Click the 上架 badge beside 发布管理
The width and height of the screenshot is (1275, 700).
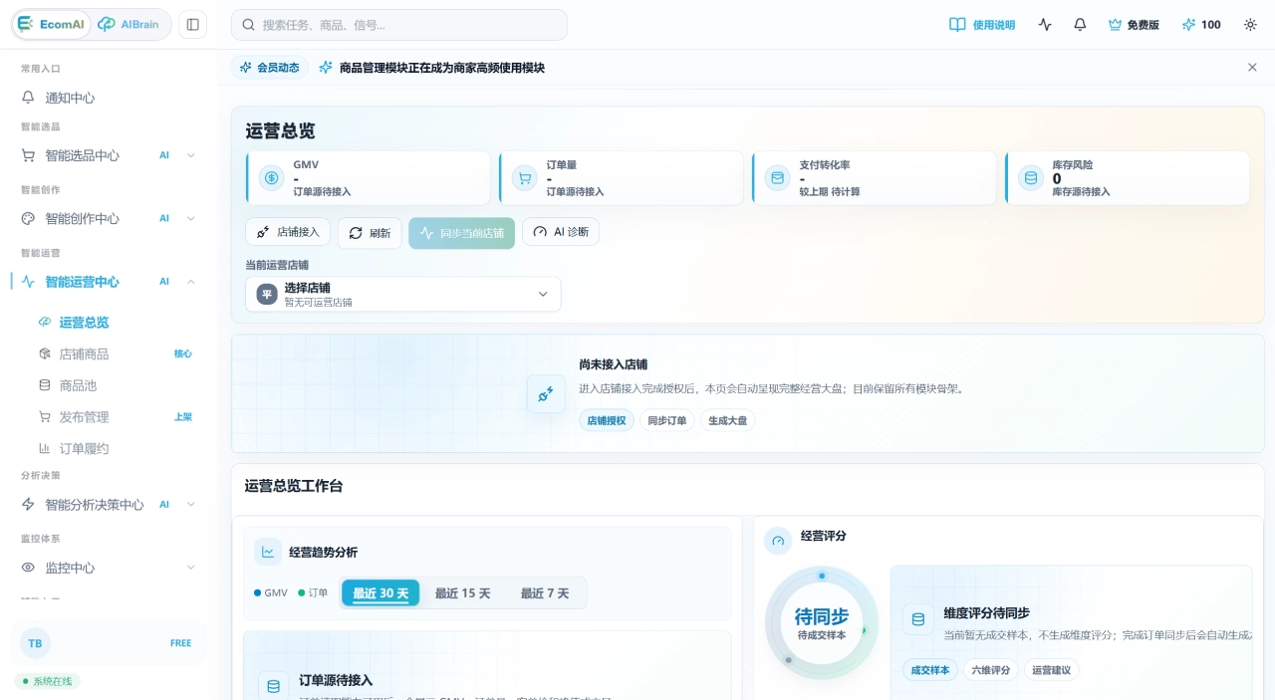point(183,417)
